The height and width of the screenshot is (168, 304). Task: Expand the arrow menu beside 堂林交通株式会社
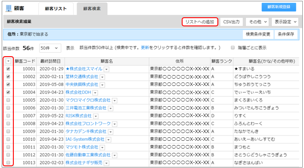pyautogui.click(x=102, y=77)
